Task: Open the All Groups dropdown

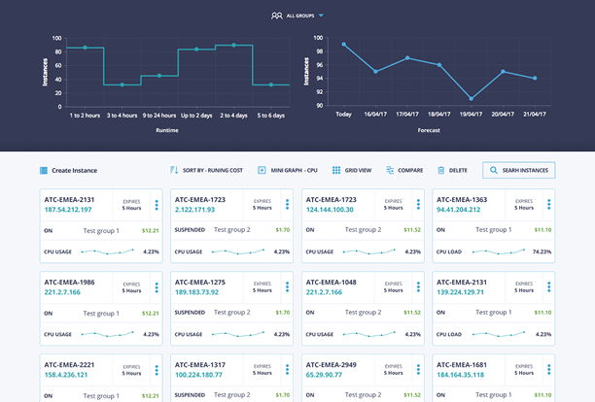Action: (x=297, y=16)
